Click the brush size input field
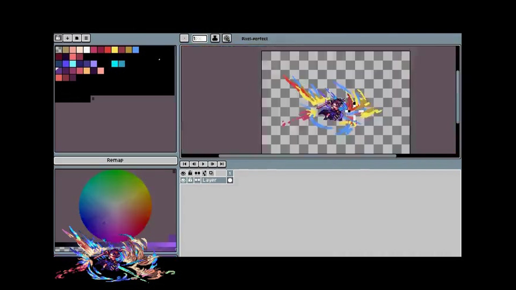The width and height of the screenshot is (516, 290). point(199,38)
